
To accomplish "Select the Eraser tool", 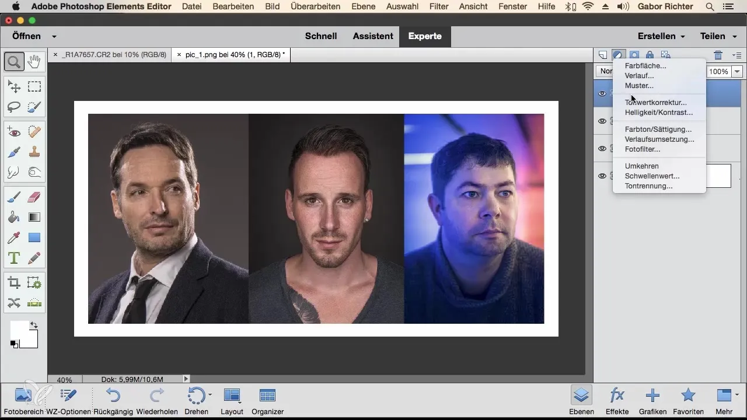I will click(x=34, y=198).
